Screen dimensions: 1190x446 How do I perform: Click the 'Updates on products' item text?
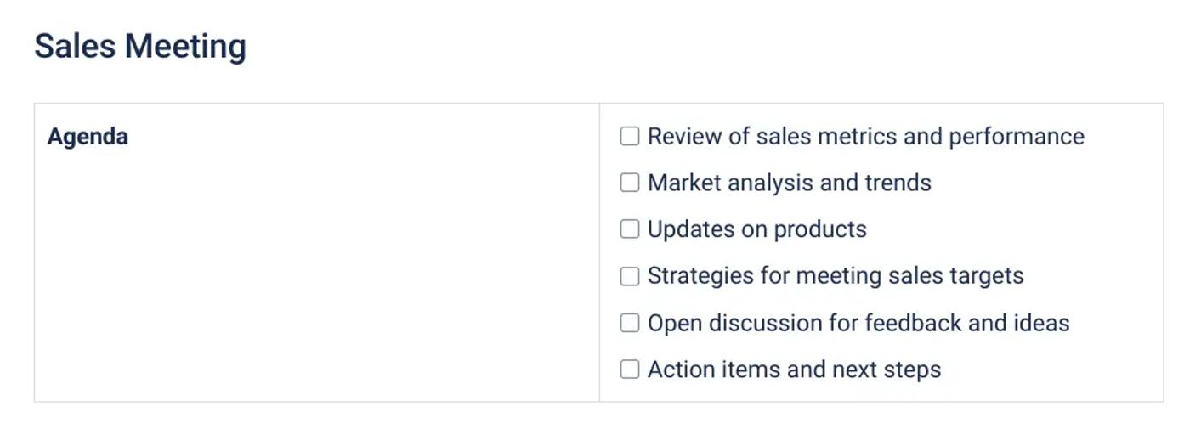point(756,229)
